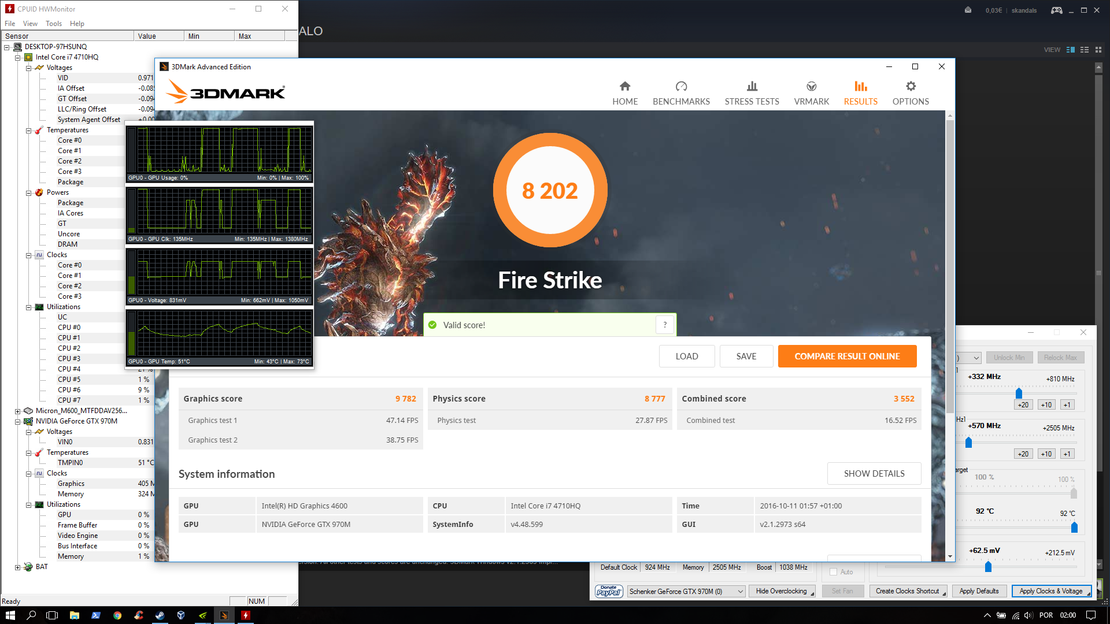Open Steam from the taskbar
Viewport: 1110px width, 624px height.
point(160,615)
